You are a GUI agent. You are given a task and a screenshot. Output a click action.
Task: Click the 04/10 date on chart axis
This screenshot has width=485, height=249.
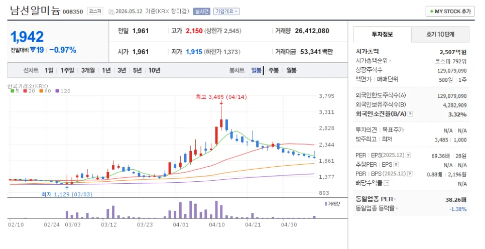217,224
